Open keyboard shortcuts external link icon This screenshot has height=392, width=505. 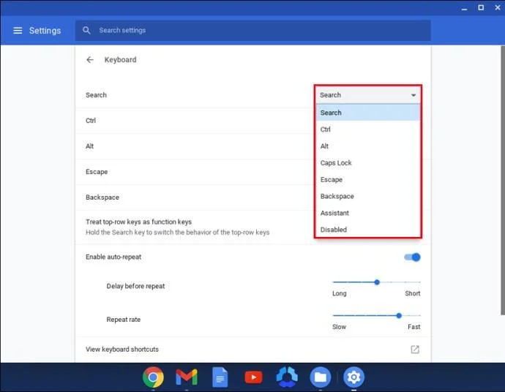click(x=415, y=349)
